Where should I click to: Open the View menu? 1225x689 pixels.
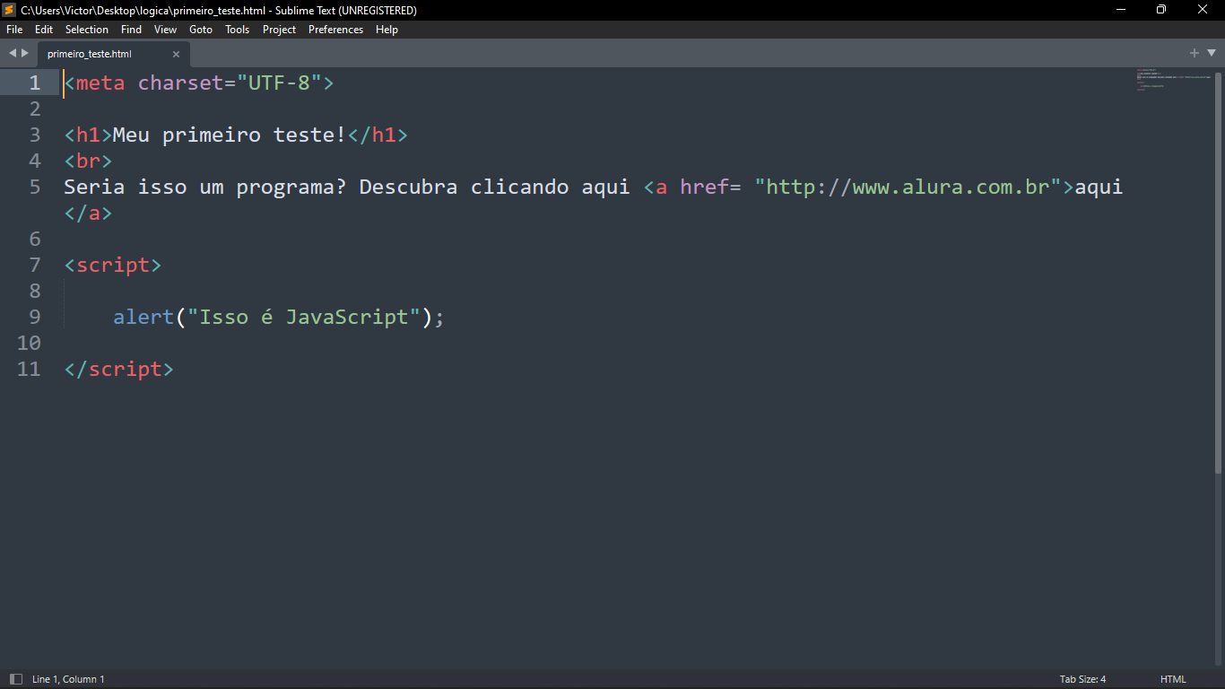coord(165,30)
